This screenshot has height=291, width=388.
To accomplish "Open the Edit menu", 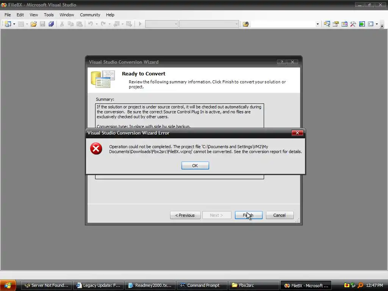I will click(20, 15).
